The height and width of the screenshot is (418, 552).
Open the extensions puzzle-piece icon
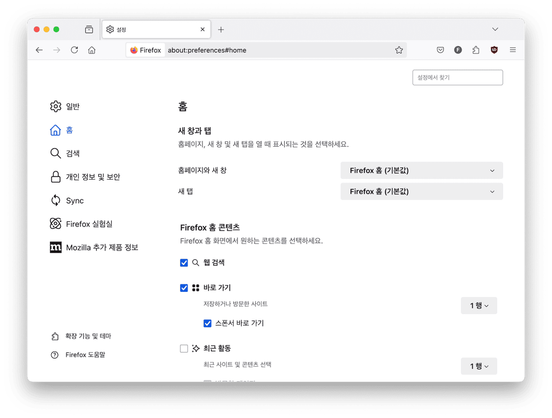click(476, 50)
